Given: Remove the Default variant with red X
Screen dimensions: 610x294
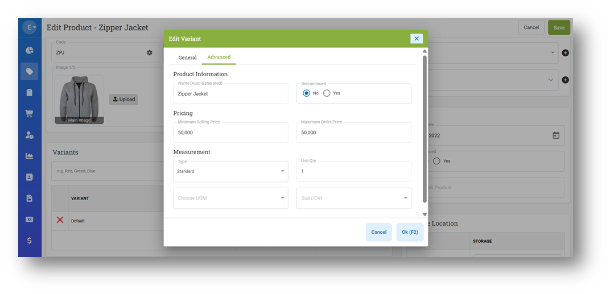Looking at the screenshot, I should [x=60, y=221].
